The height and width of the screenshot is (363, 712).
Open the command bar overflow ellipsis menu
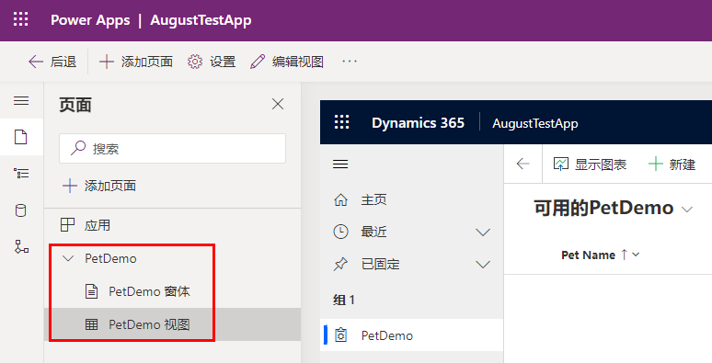pos(350,62)
